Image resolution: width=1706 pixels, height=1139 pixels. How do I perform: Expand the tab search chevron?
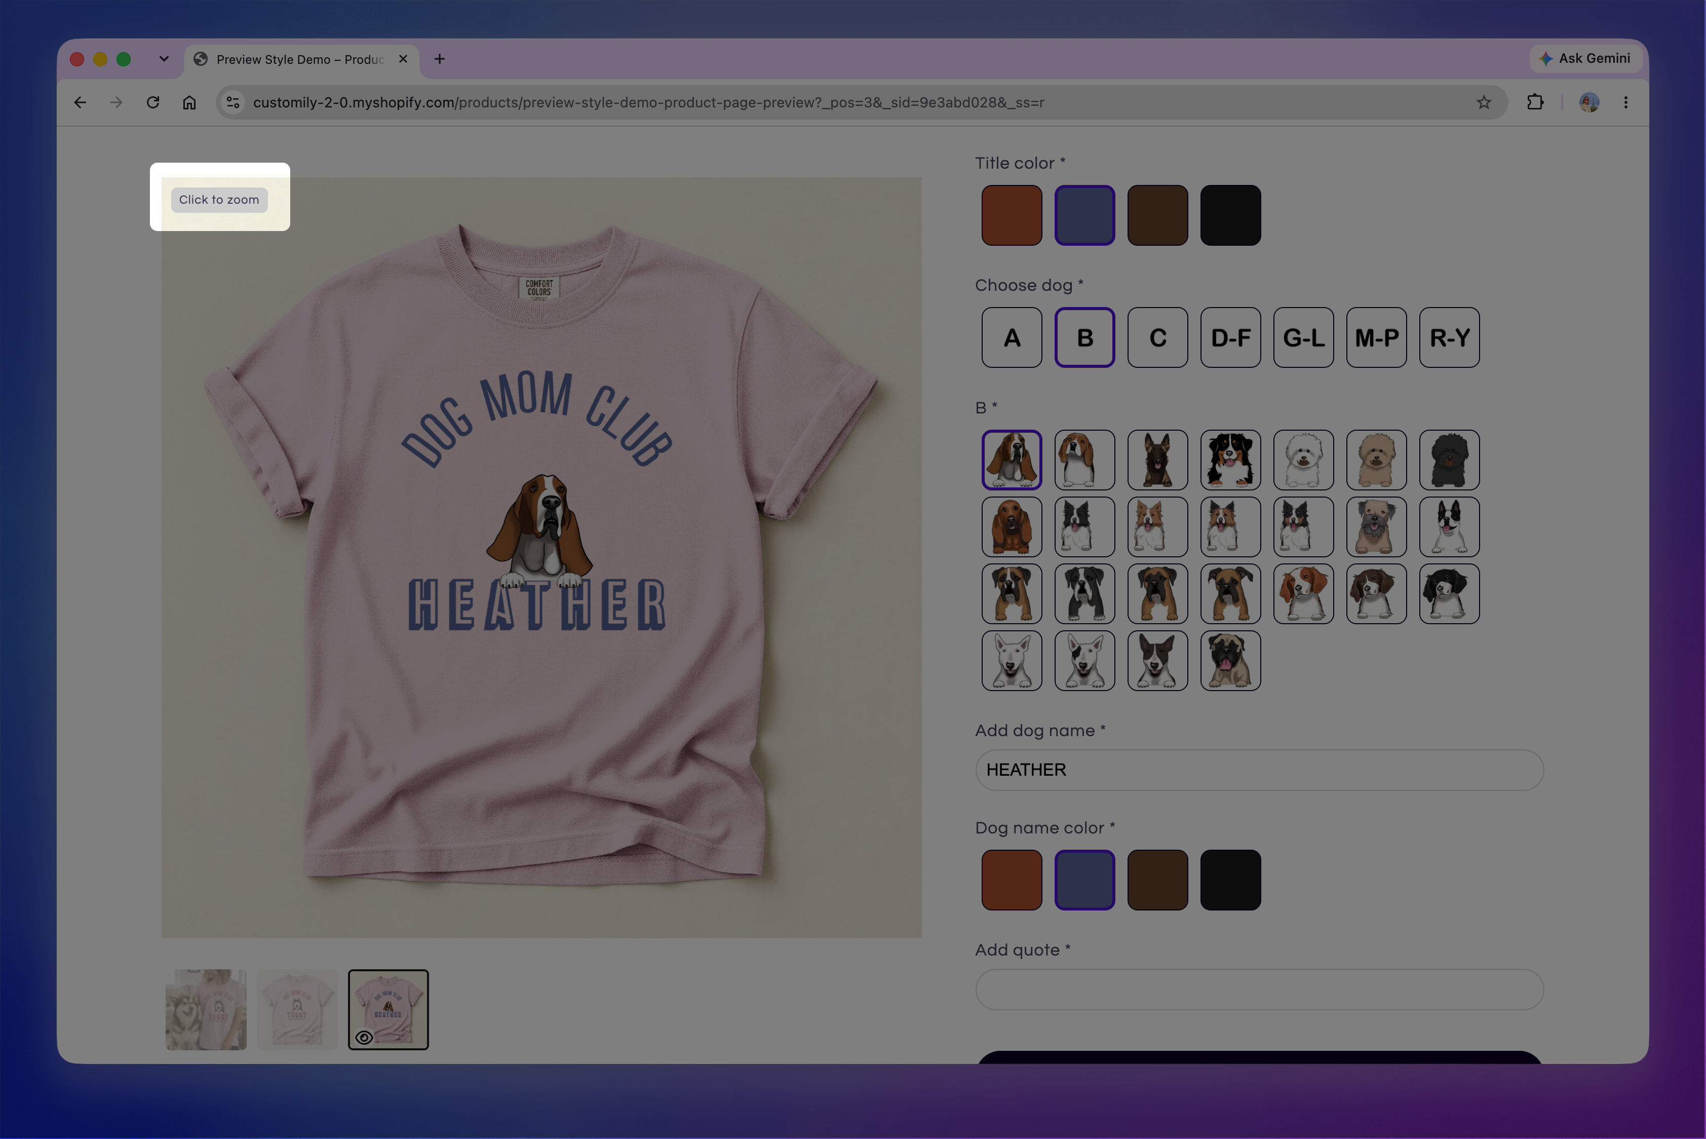[x=164, y=59]
